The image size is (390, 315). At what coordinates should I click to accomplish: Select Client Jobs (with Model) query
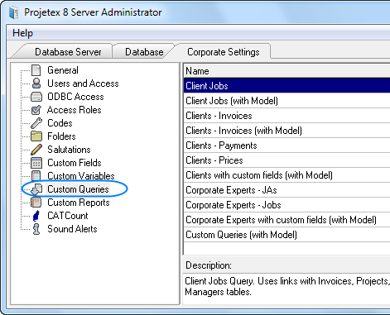tap(286, 101)
